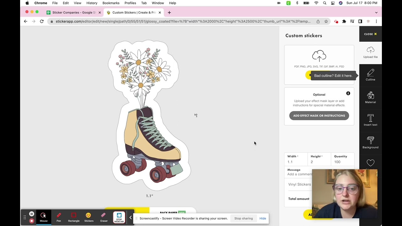This screenshot has width=402, height=226.
Task: Click the heart icon in the sidebar
Action: click(370, 163)
